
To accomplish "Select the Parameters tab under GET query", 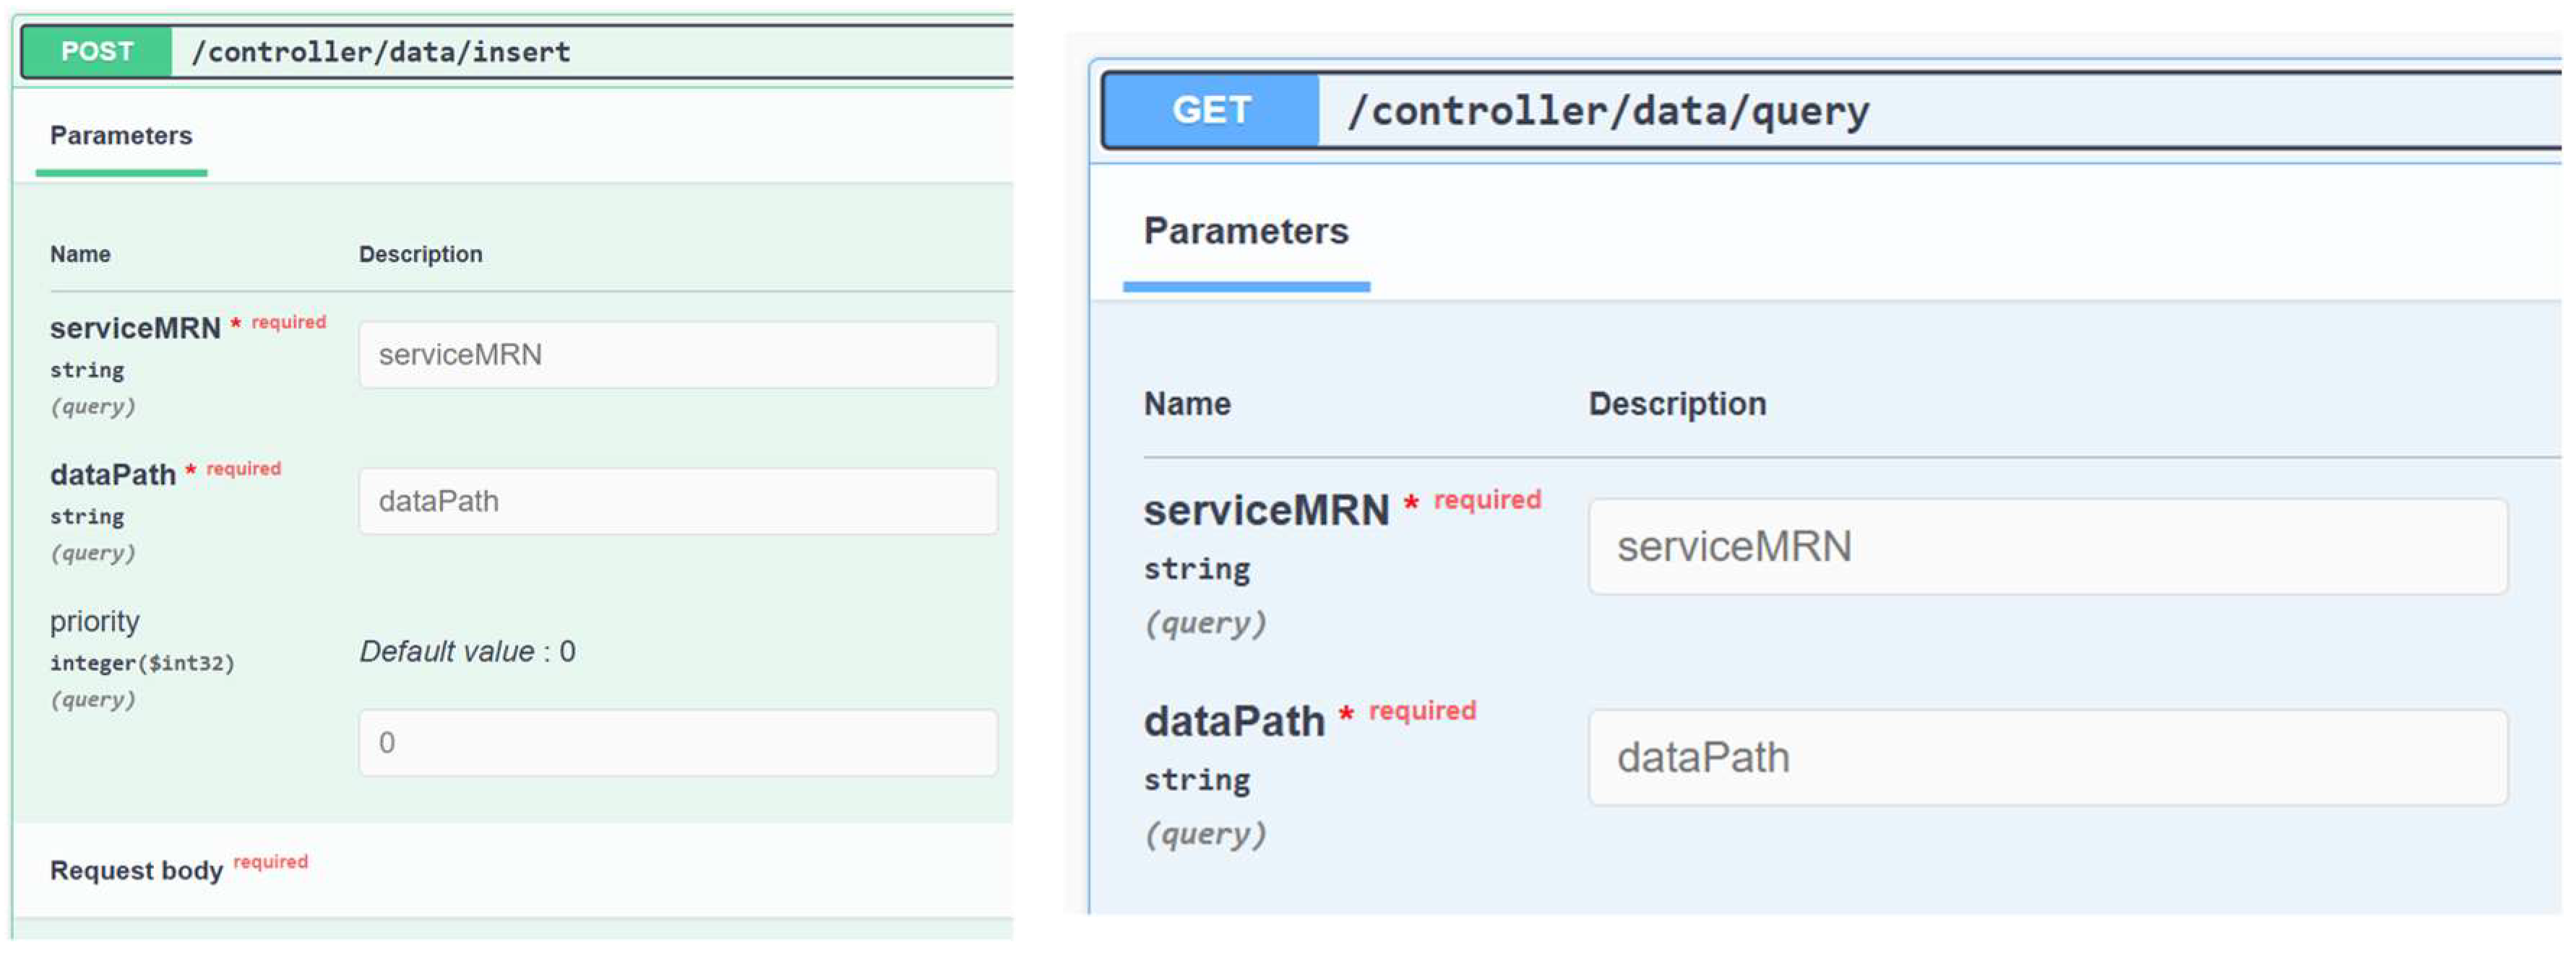I will 1246,231.
